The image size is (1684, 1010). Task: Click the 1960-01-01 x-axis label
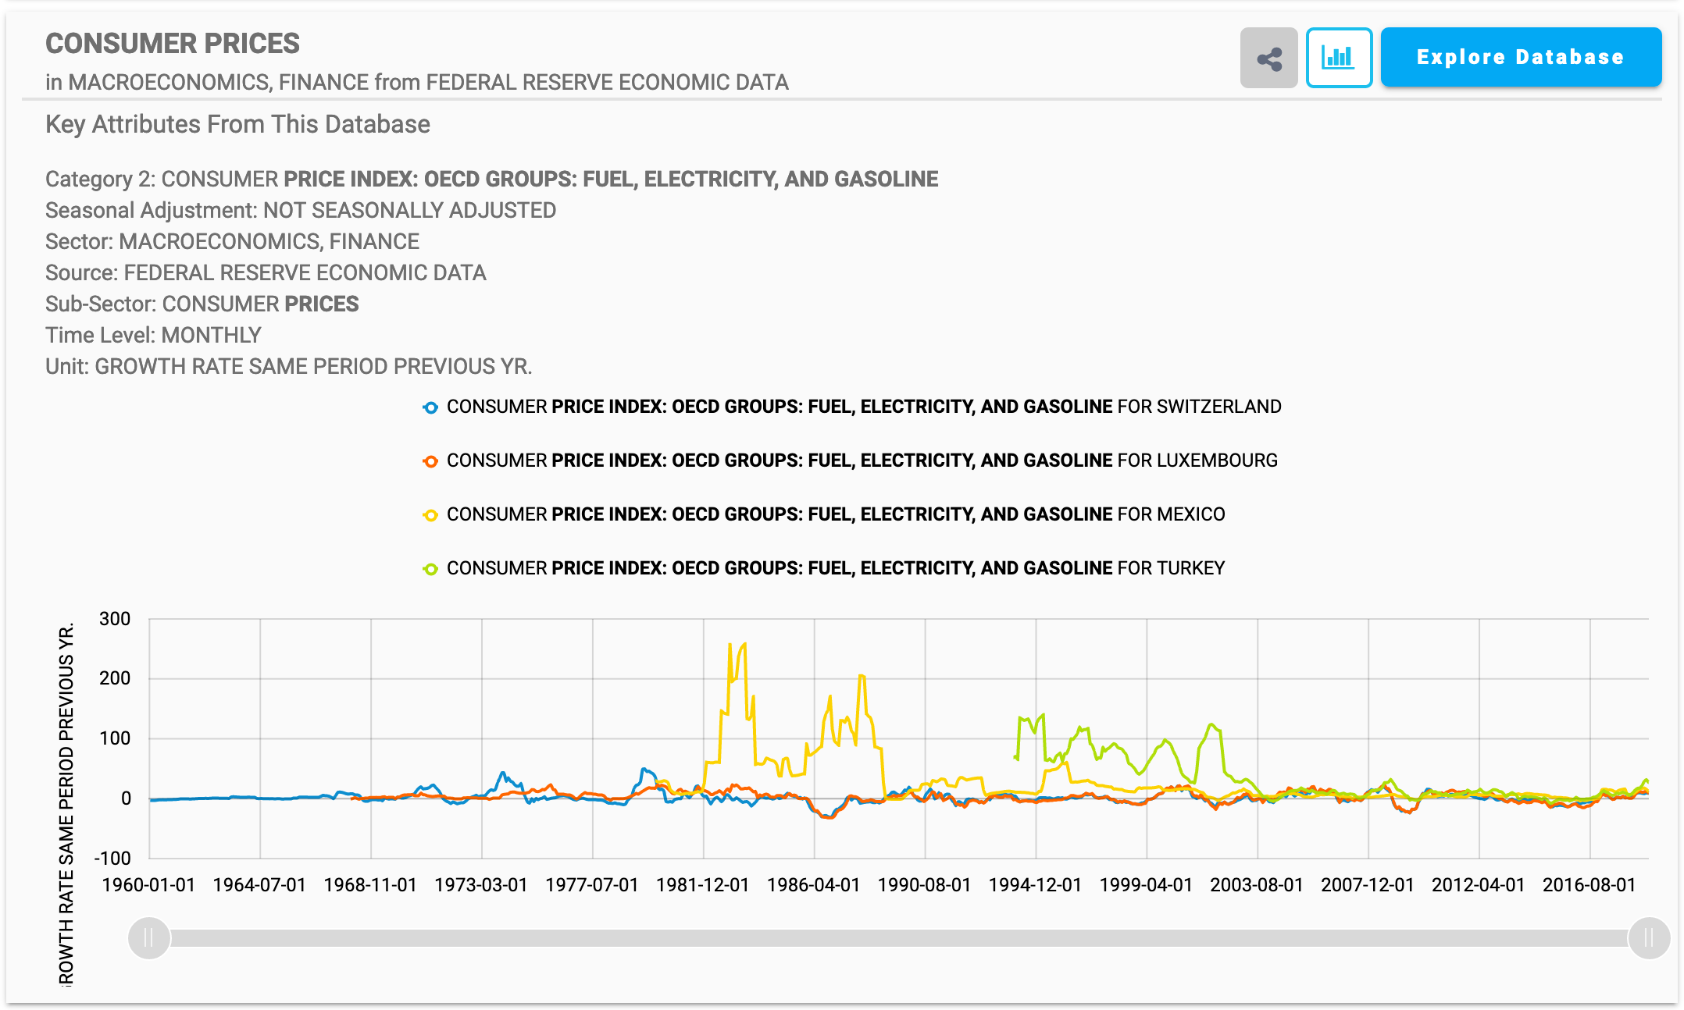pyautogui.click(x=148, y=885)
